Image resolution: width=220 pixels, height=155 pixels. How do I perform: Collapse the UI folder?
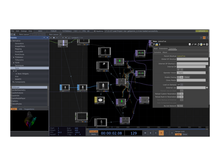point(14,71)
